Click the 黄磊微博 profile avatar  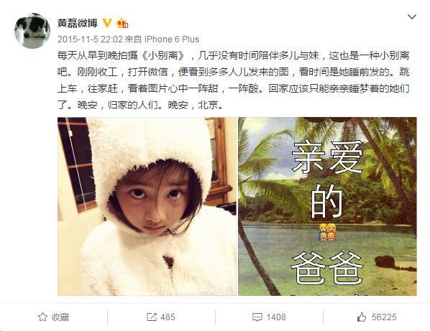pos(32,31)
